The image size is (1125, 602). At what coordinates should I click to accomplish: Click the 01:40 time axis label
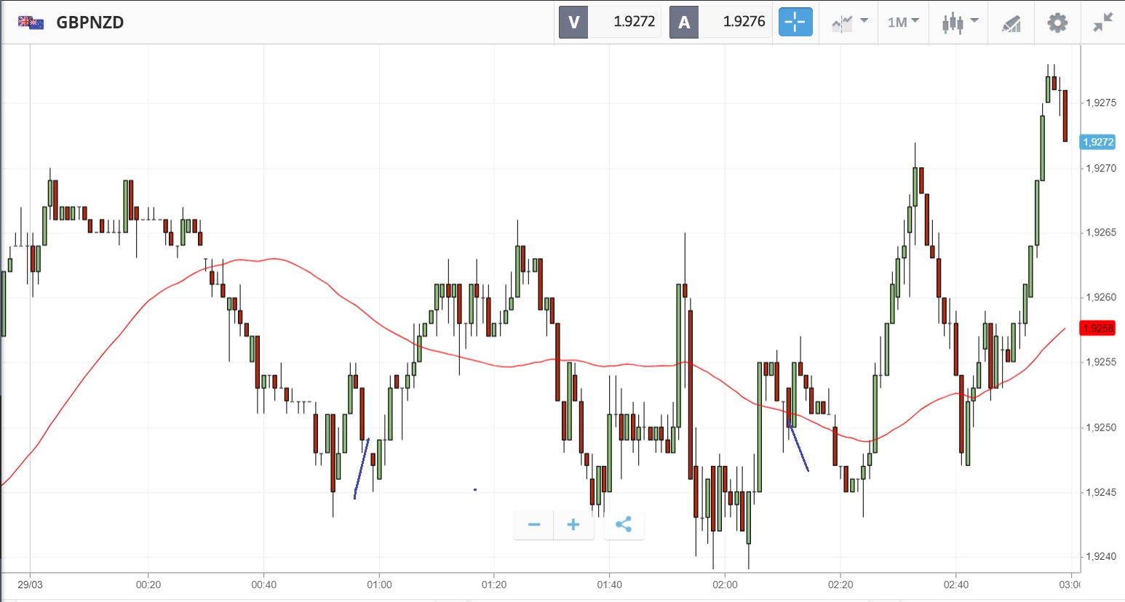610,585
